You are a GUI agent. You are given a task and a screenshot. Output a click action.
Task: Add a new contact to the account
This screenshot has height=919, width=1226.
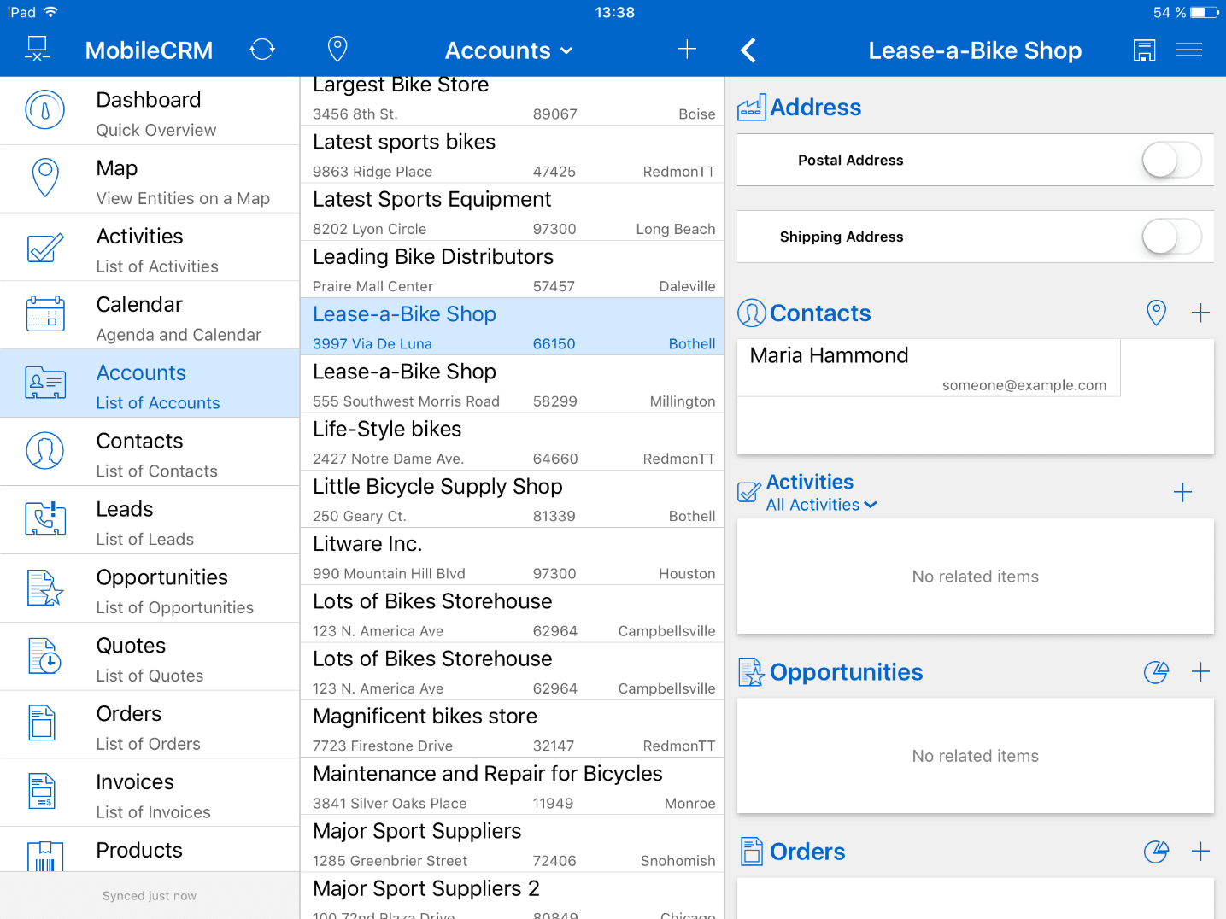[x=1200, y=313]
